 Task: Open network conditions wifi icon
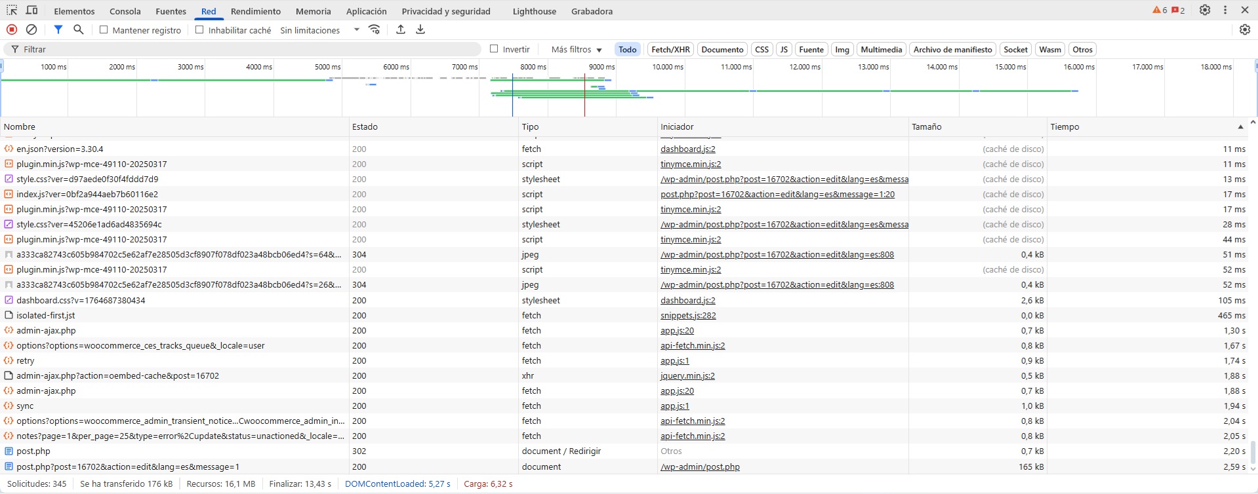coord(375,29)
